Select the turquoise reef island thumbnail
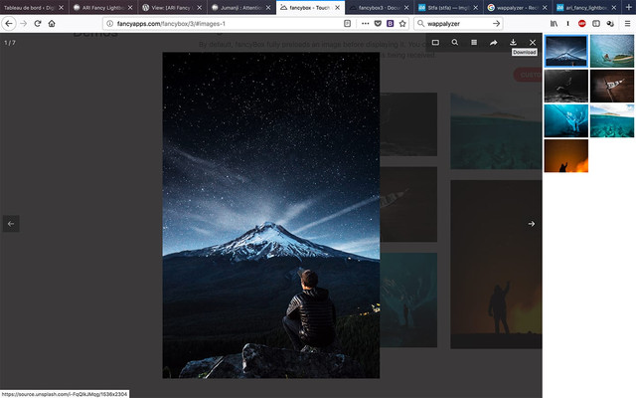 (x=612, y=120)
